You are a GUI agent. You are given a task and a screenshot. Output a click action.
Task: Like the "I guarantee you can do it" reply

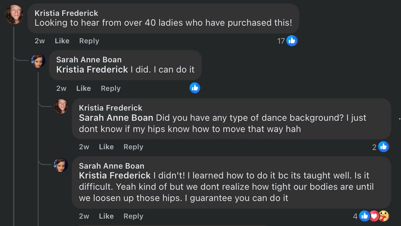pos(106,216)
